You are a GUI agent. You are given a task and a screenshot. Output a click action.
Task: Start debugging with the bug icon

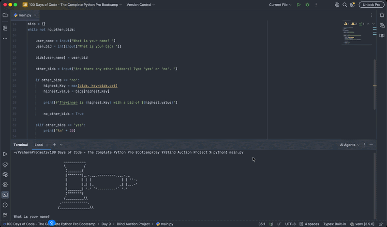coord(307,5)
